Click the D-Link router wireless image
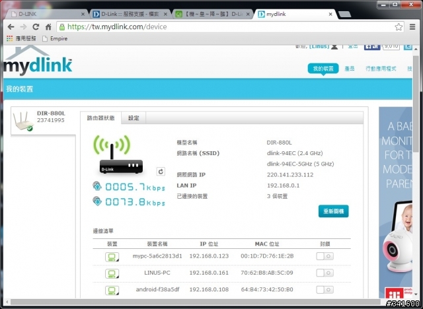Image resolution: width=423 pixels, height=309 pixels. 118,154
